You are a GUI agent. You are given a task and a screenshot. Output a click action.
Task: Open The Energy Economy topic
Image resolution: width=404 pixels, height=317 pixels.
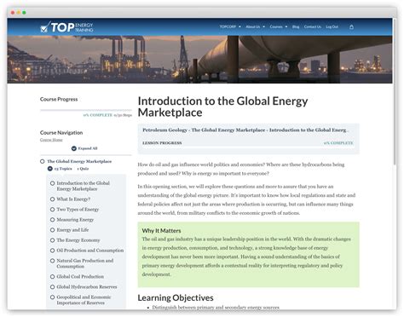point(78,240)
